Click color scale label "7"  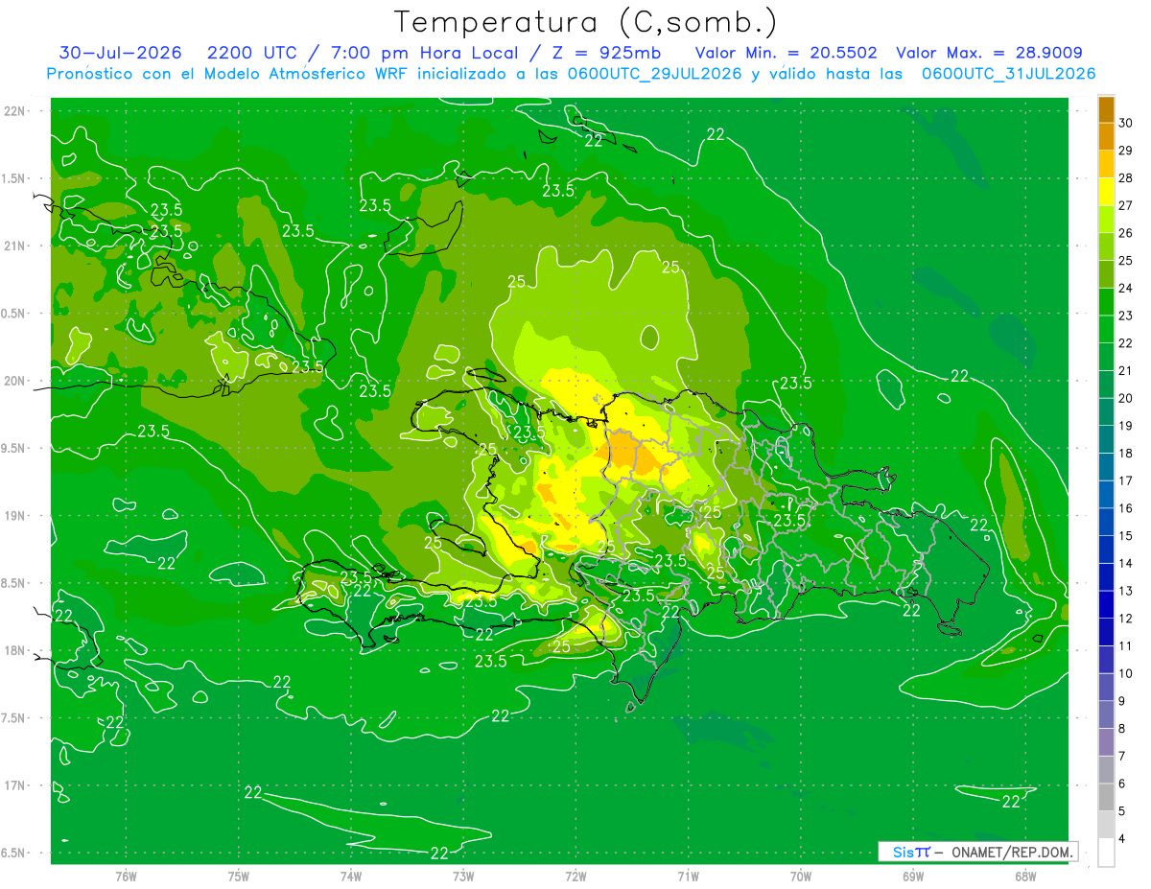click(x=1124, y=756)
